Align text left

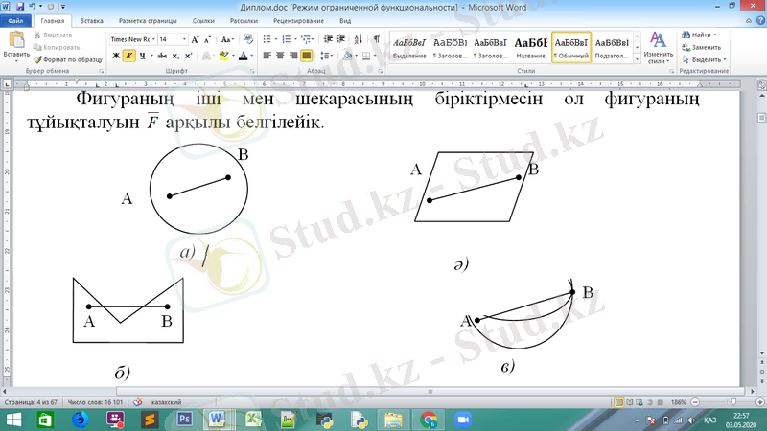267,56
